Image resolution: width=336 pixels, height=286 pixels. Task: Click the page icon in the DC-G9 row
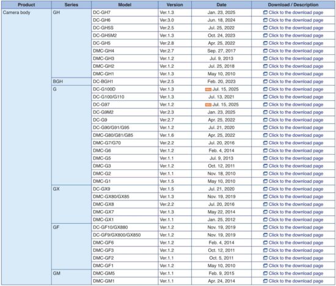(x=265, y=120)
